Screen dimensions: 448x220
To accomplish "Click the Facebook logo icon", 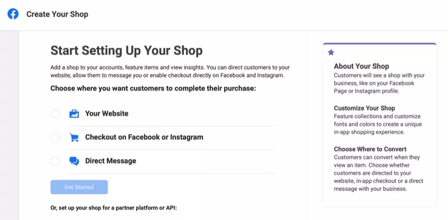I will [13, 14].
